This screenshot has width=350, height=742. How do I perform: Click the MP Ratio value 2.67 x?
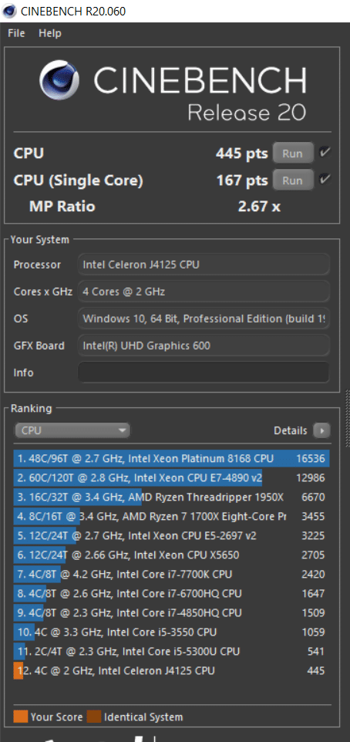(x=259, y=207)
